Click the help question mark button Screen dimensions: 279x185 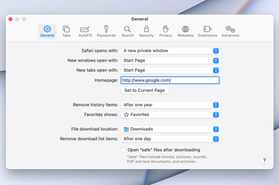(265, 161)
